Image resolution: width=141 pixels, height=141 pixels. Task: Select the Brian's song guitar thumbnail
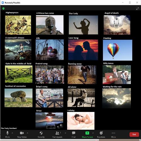coord(49,98)
